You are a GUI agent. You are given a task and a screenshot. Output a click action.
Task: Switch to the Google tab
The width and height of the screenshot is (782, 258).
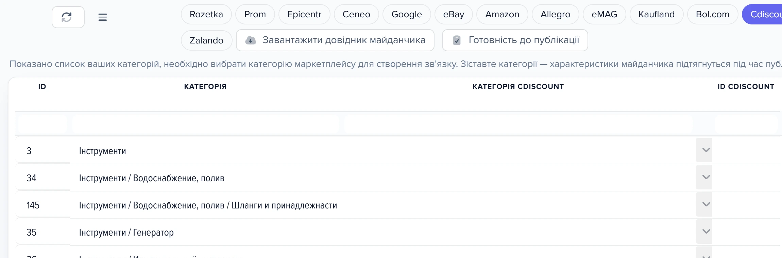[407, 14]
